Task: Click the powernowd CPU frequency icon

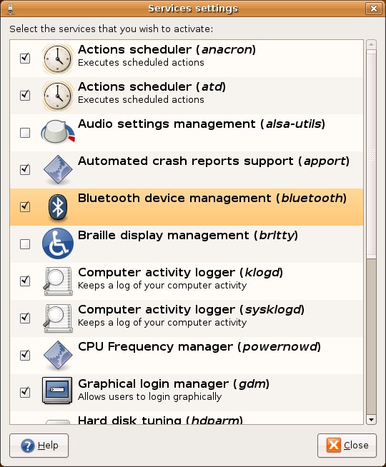Action: pos(57,356)
